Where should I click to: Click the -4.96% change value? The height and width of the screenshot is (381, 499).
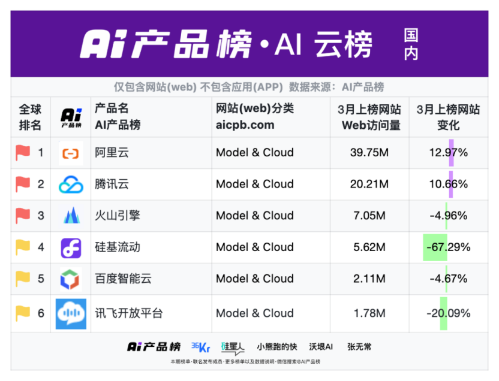pyautogui.click(x=449, y=216)
